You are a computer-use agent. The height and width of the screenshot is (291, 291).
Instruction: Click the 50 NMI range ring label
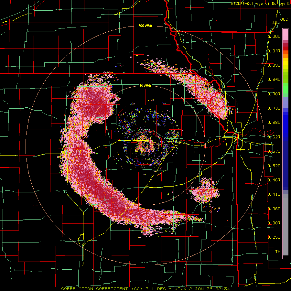[145, 85]
